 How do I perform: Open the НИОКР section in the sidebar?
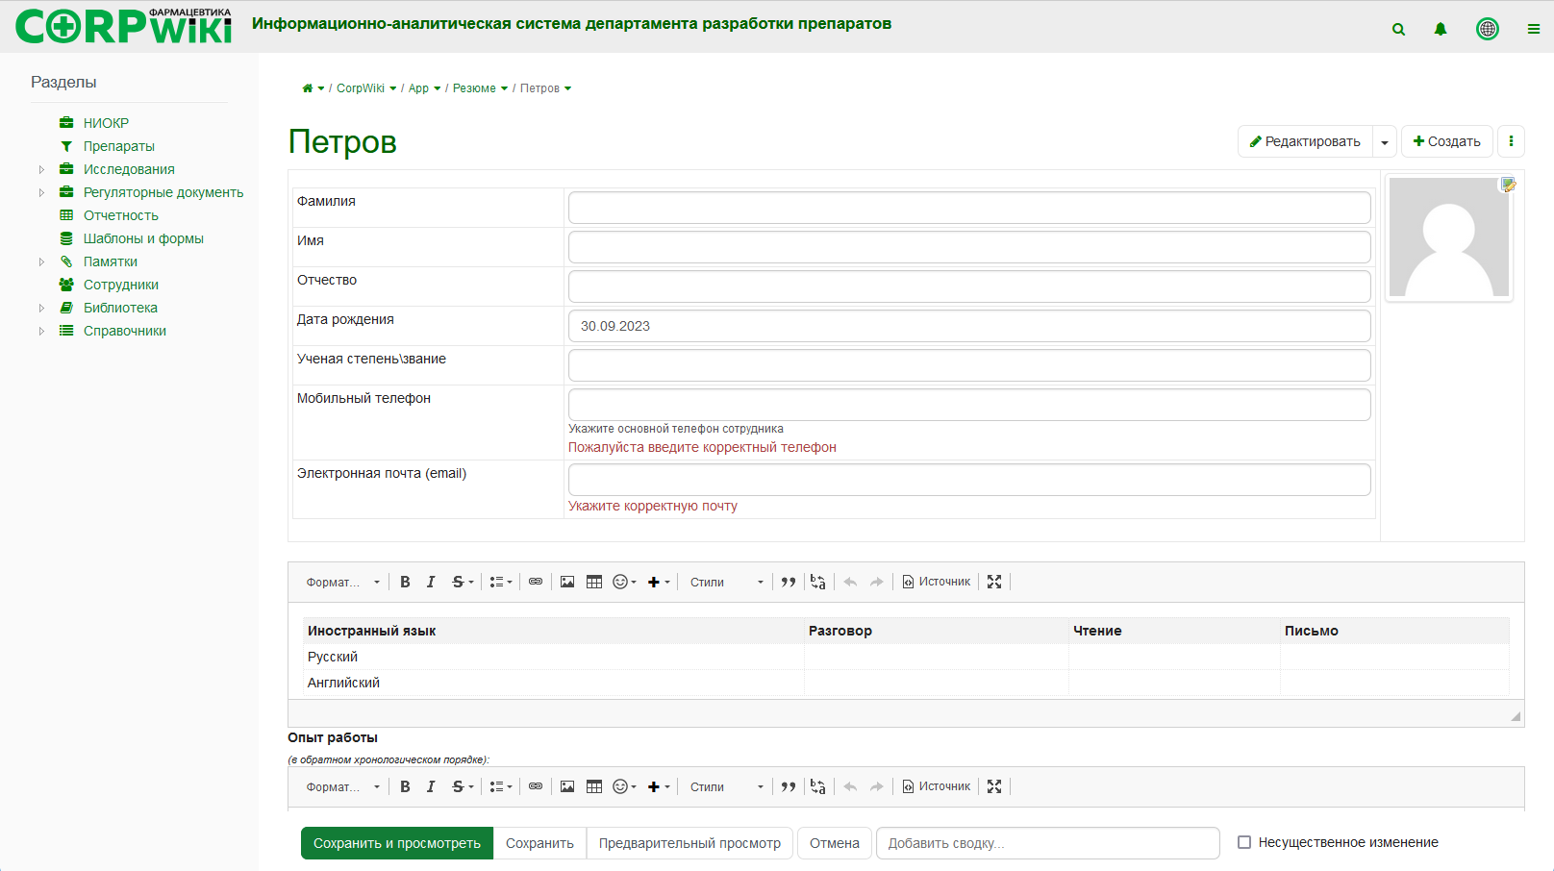click(x=106, y=123)
